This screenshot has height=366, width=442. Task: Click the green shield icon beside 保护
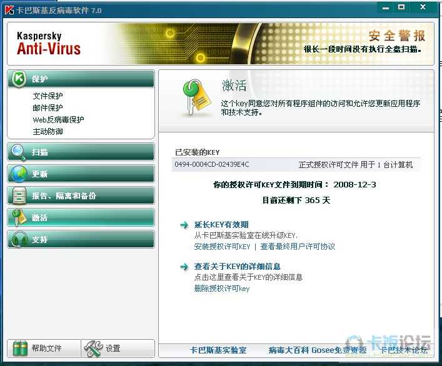point(19,79)
